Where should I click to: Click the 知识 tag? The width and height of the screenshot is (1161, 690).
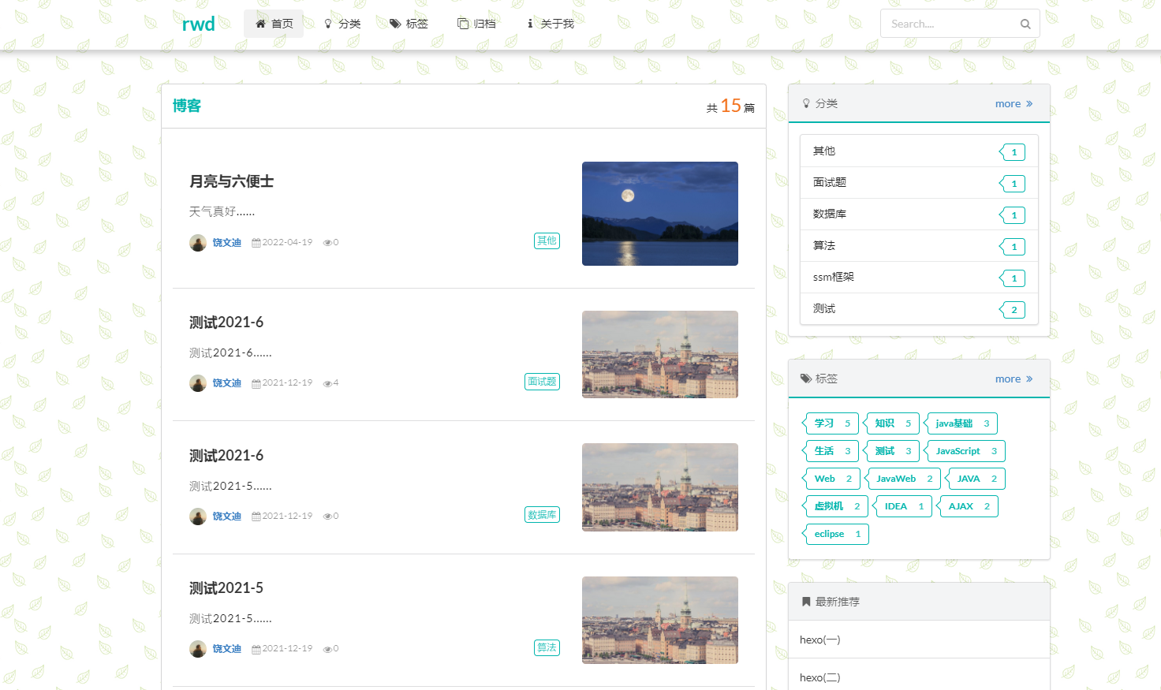click(892, 423)
